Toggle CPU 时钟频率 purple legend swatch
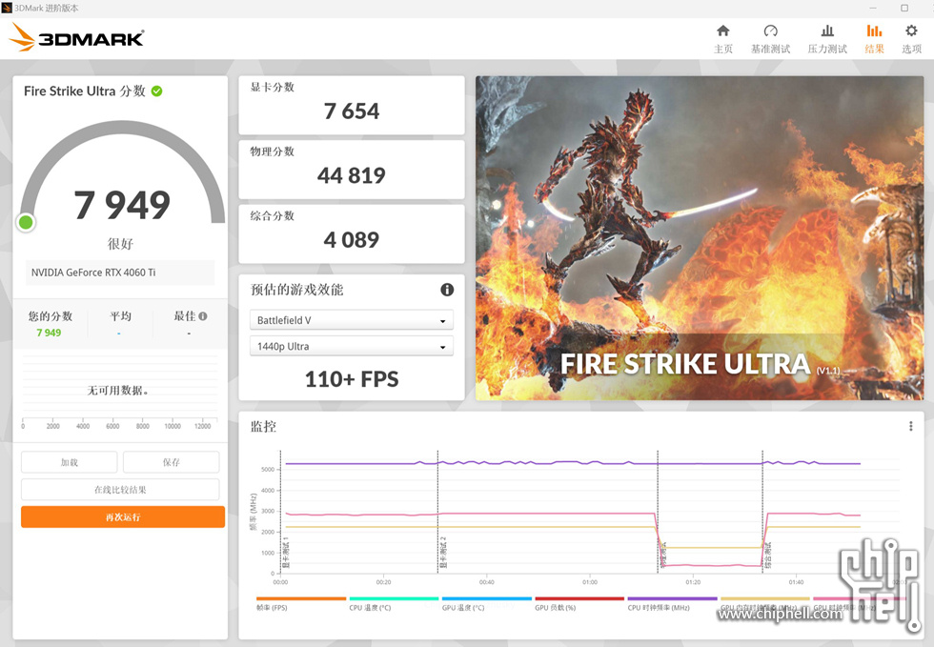This screenshot has height=647, width=934. pyautogui.click(x=673, y=598)
